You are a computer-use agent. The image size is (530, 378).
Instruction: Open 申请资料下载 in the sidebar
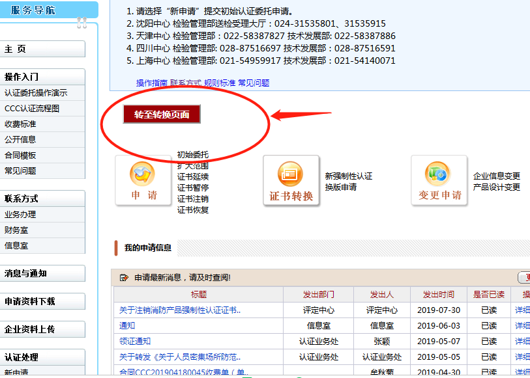point(42,301)
